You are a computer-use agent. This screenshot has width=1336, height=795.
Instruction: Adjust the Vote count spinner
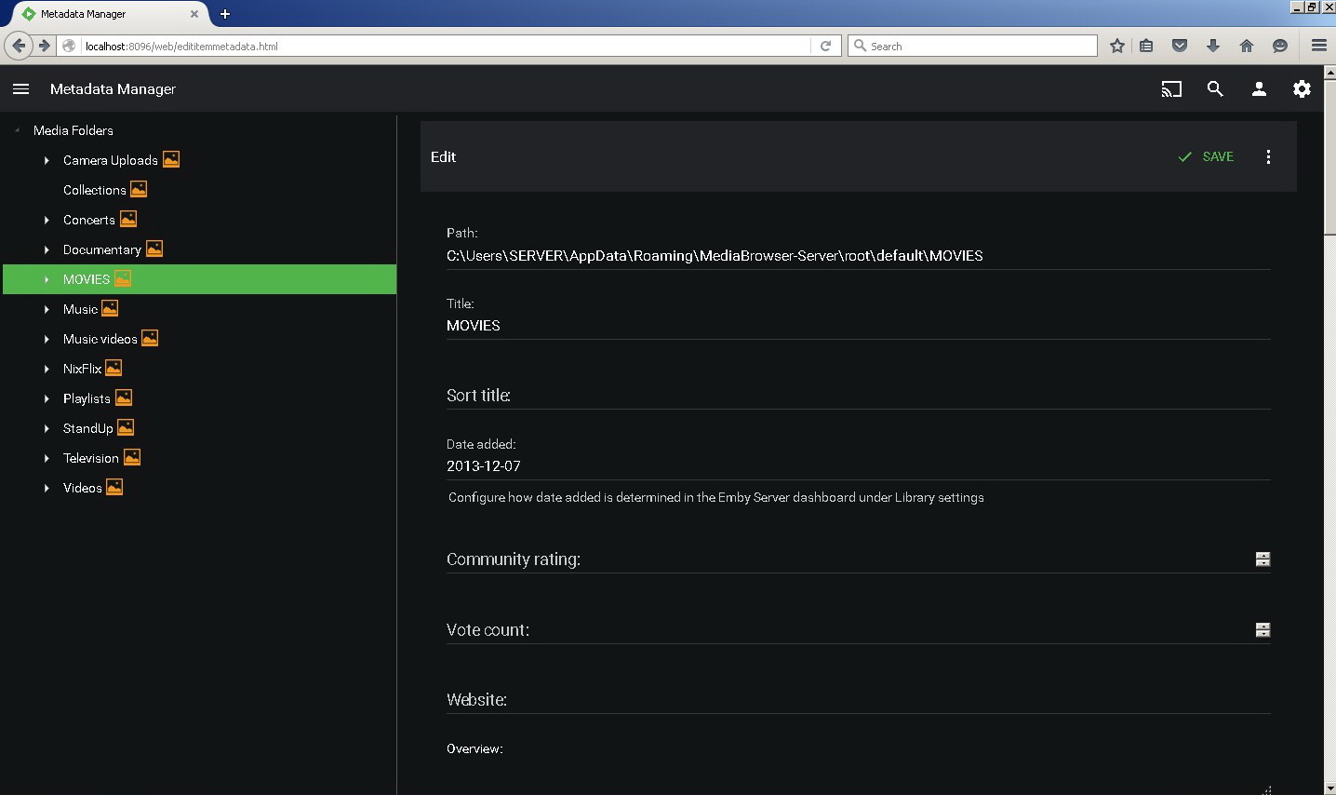pyautogui.click(x=1263, y=630)
